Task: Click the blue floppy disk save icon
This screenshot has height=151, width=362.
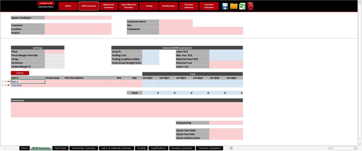Action: click(x=225, y=6)
